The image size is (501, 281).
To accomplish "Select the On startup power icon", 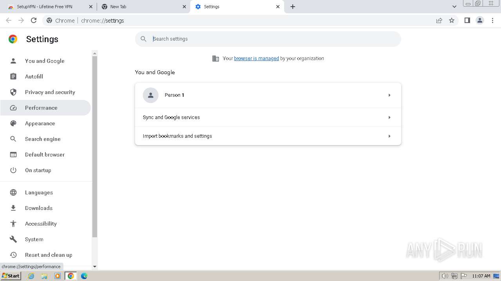I will click(13, 170).
